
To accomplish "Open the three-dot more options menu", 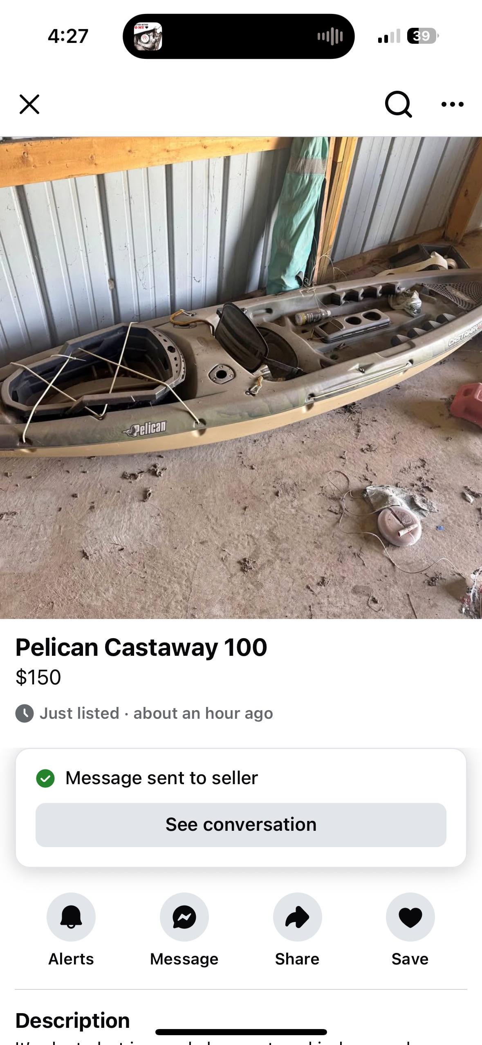I will [x=453, y=104].
